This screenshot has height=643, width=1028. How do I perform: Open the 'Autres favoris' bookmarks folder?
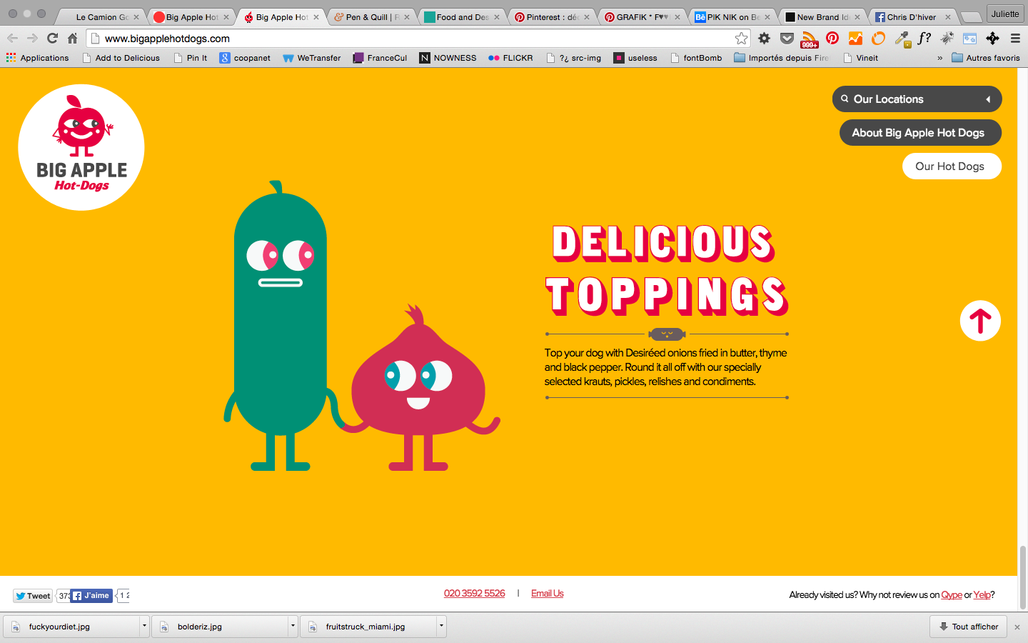tap(986, 58)
